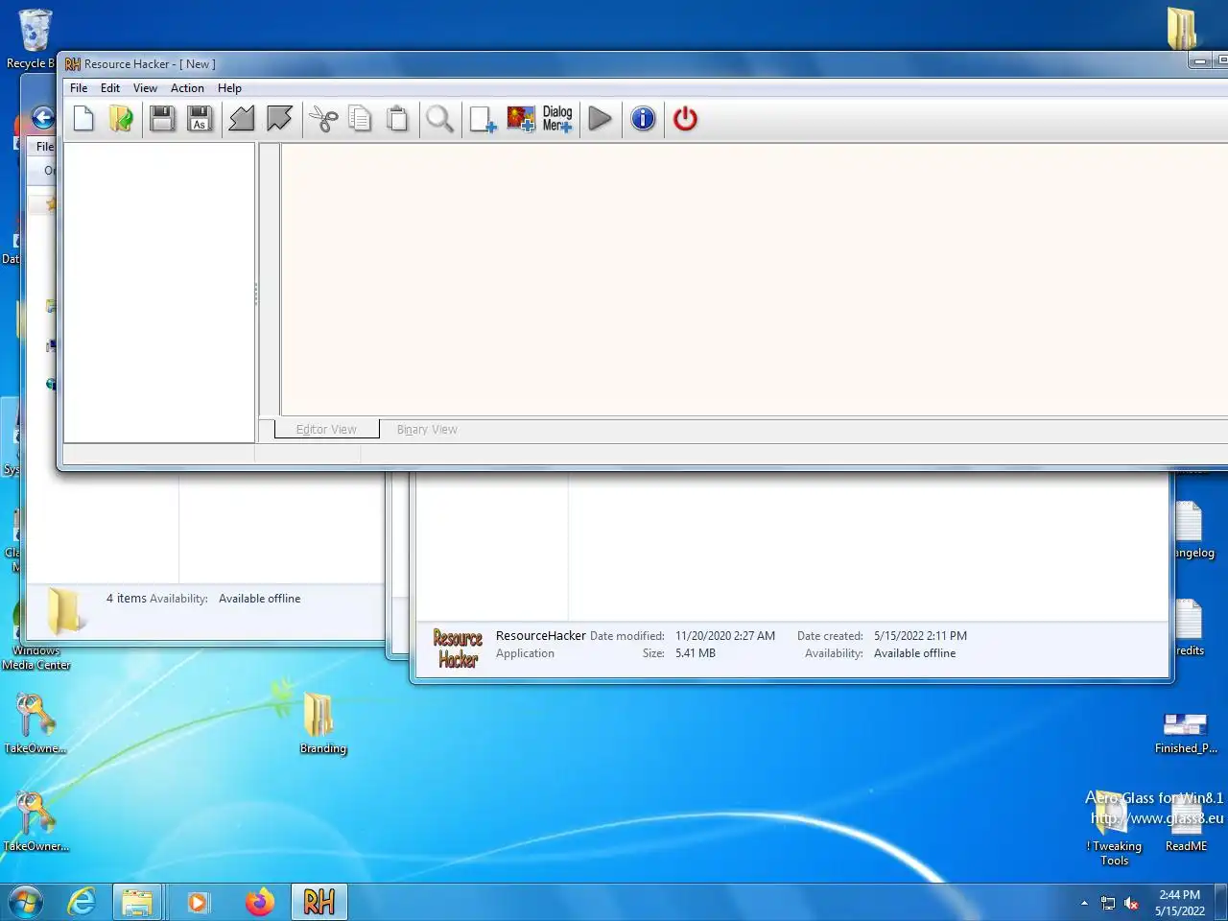Click the Resource Hacker taskbar button
This screenshot has height=921, width=1228.
coord(319,902)
